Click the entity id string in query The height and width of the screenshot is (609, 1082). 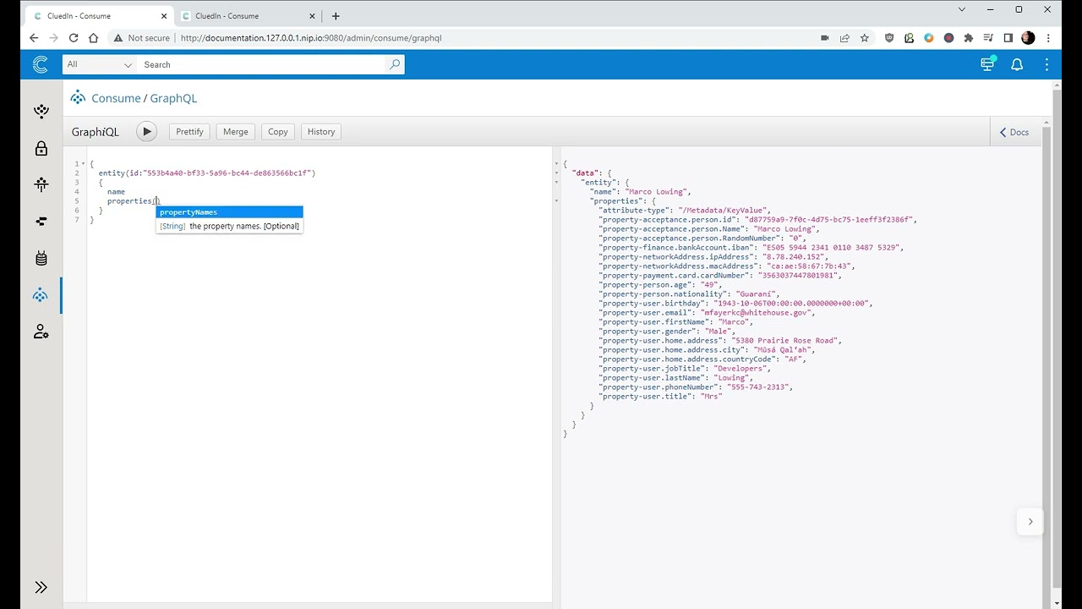pyautogui.click(x=228, y=173)
